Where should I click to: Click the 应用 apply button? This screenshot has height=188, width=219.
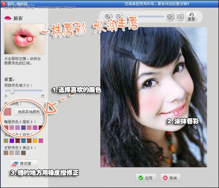coord(146,178)
